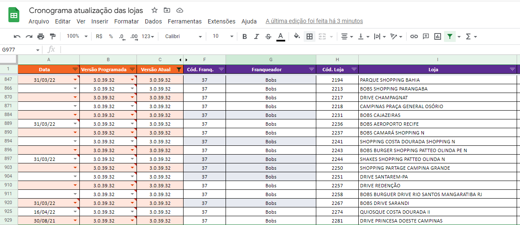Screen dimensions: 520x225
Task: Click the merge cells icon
Action: tap(322, 36)
